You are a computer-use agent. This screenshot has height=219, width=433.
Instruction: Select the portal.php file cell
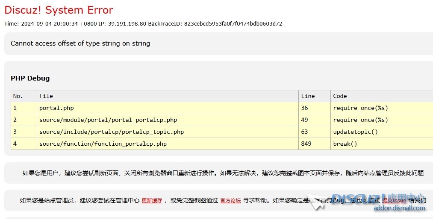56,108
